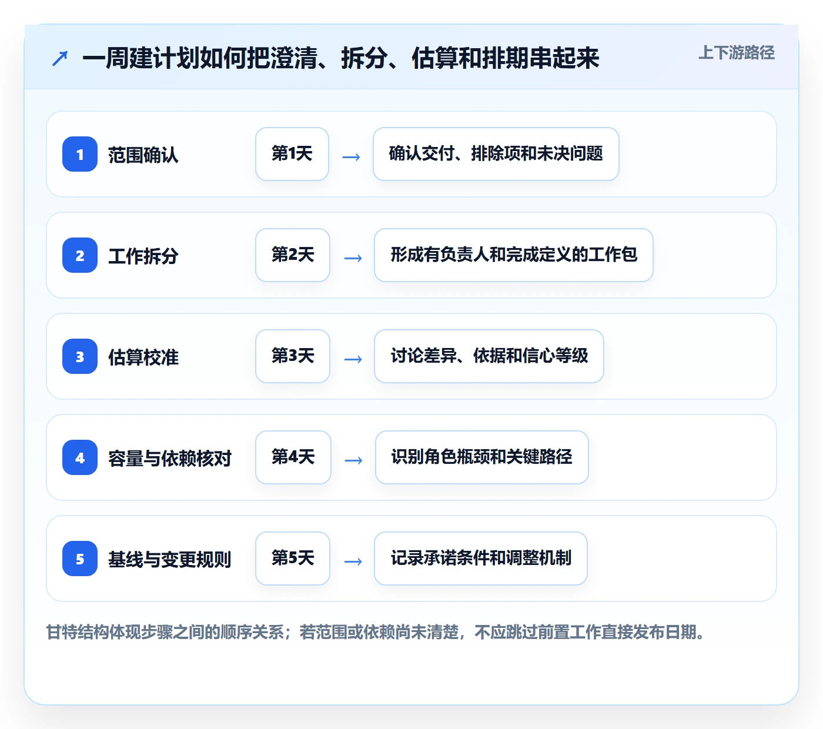The width and height of the screenshot is (823, 729).
Task: Select the title 一周建计划如何把澄清、拆分、估算和排期串起来
Action: tap(340, 58)
